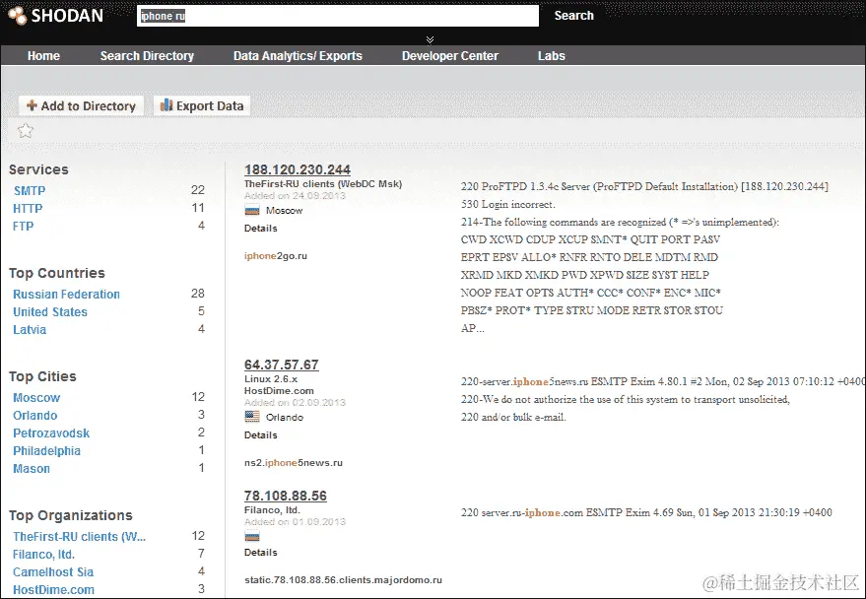Open Details for 78.108.88.56
Screen dimensions: 866x599
tap(261, 552)
